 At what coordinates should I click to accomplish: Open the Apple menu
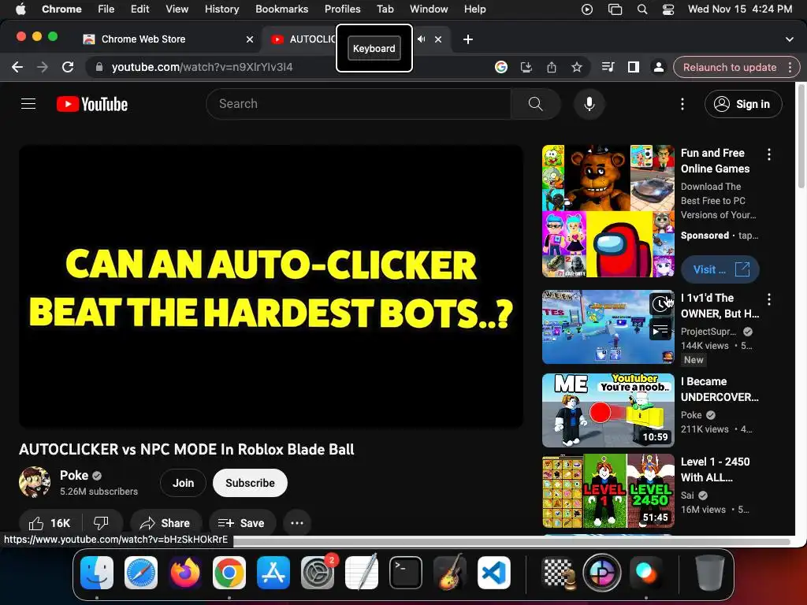pyautogui.click(x=20, y=9)
